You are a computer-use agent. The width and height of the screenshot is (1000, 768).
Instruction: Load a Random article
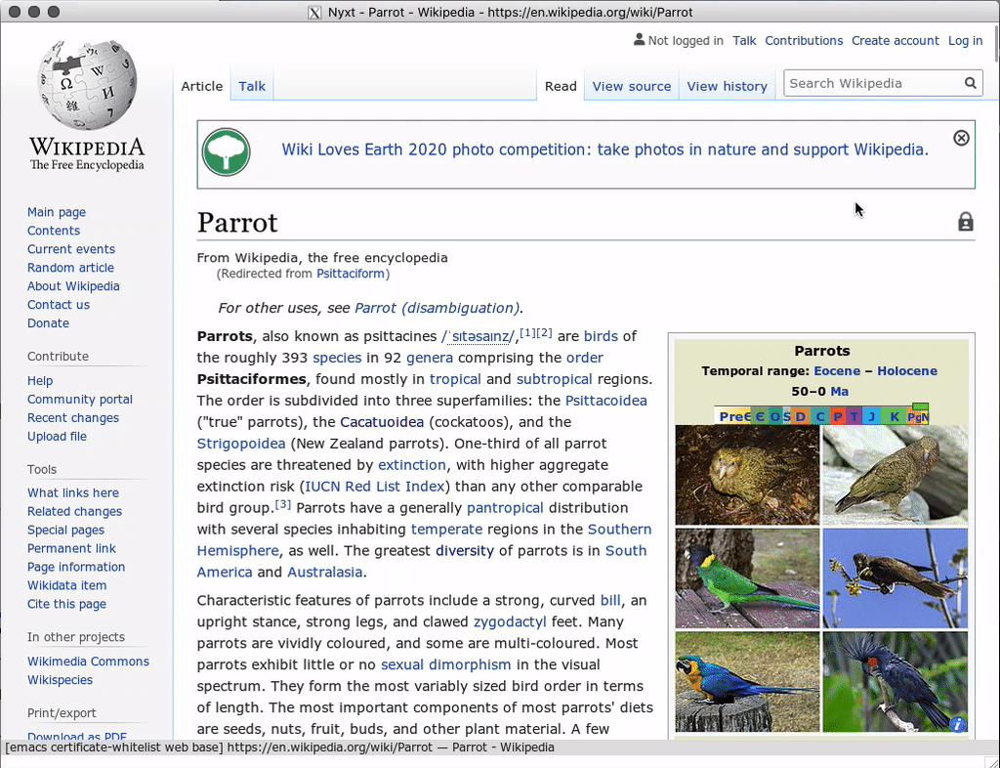[70, 268]
